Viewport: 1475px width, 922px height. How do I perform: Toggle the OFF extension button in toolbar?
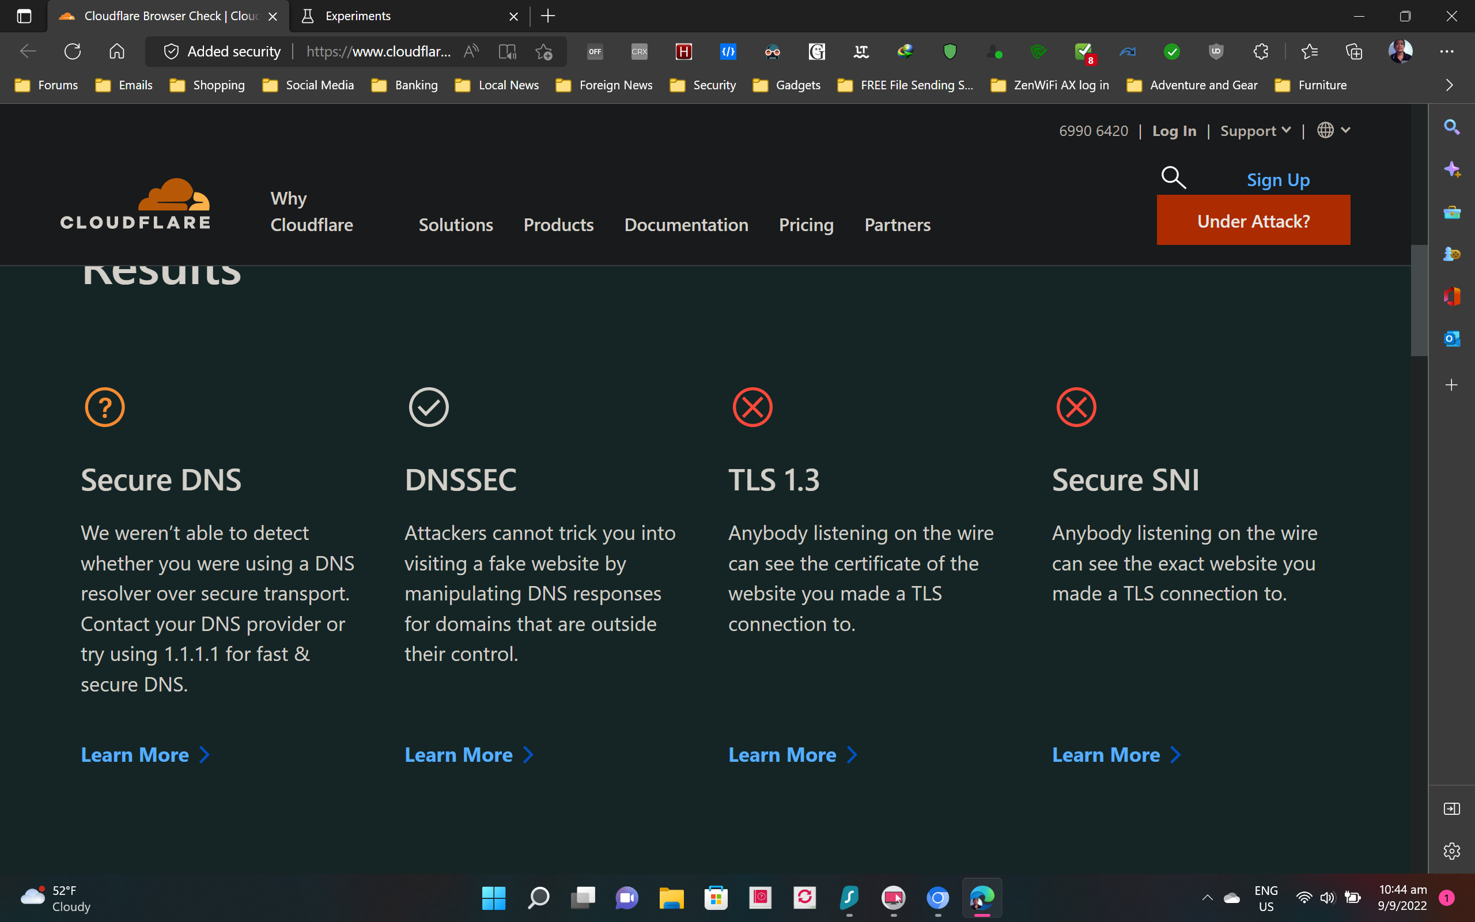click(595, 52)
